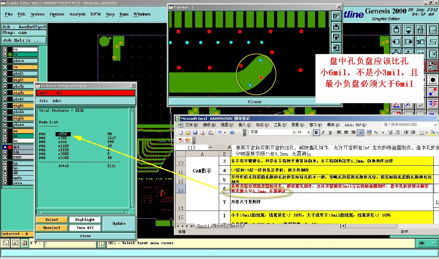This screenshot has height=259, width=439.
Task: Click the red-blue line measure icon
Action: [x=433, y=92]
